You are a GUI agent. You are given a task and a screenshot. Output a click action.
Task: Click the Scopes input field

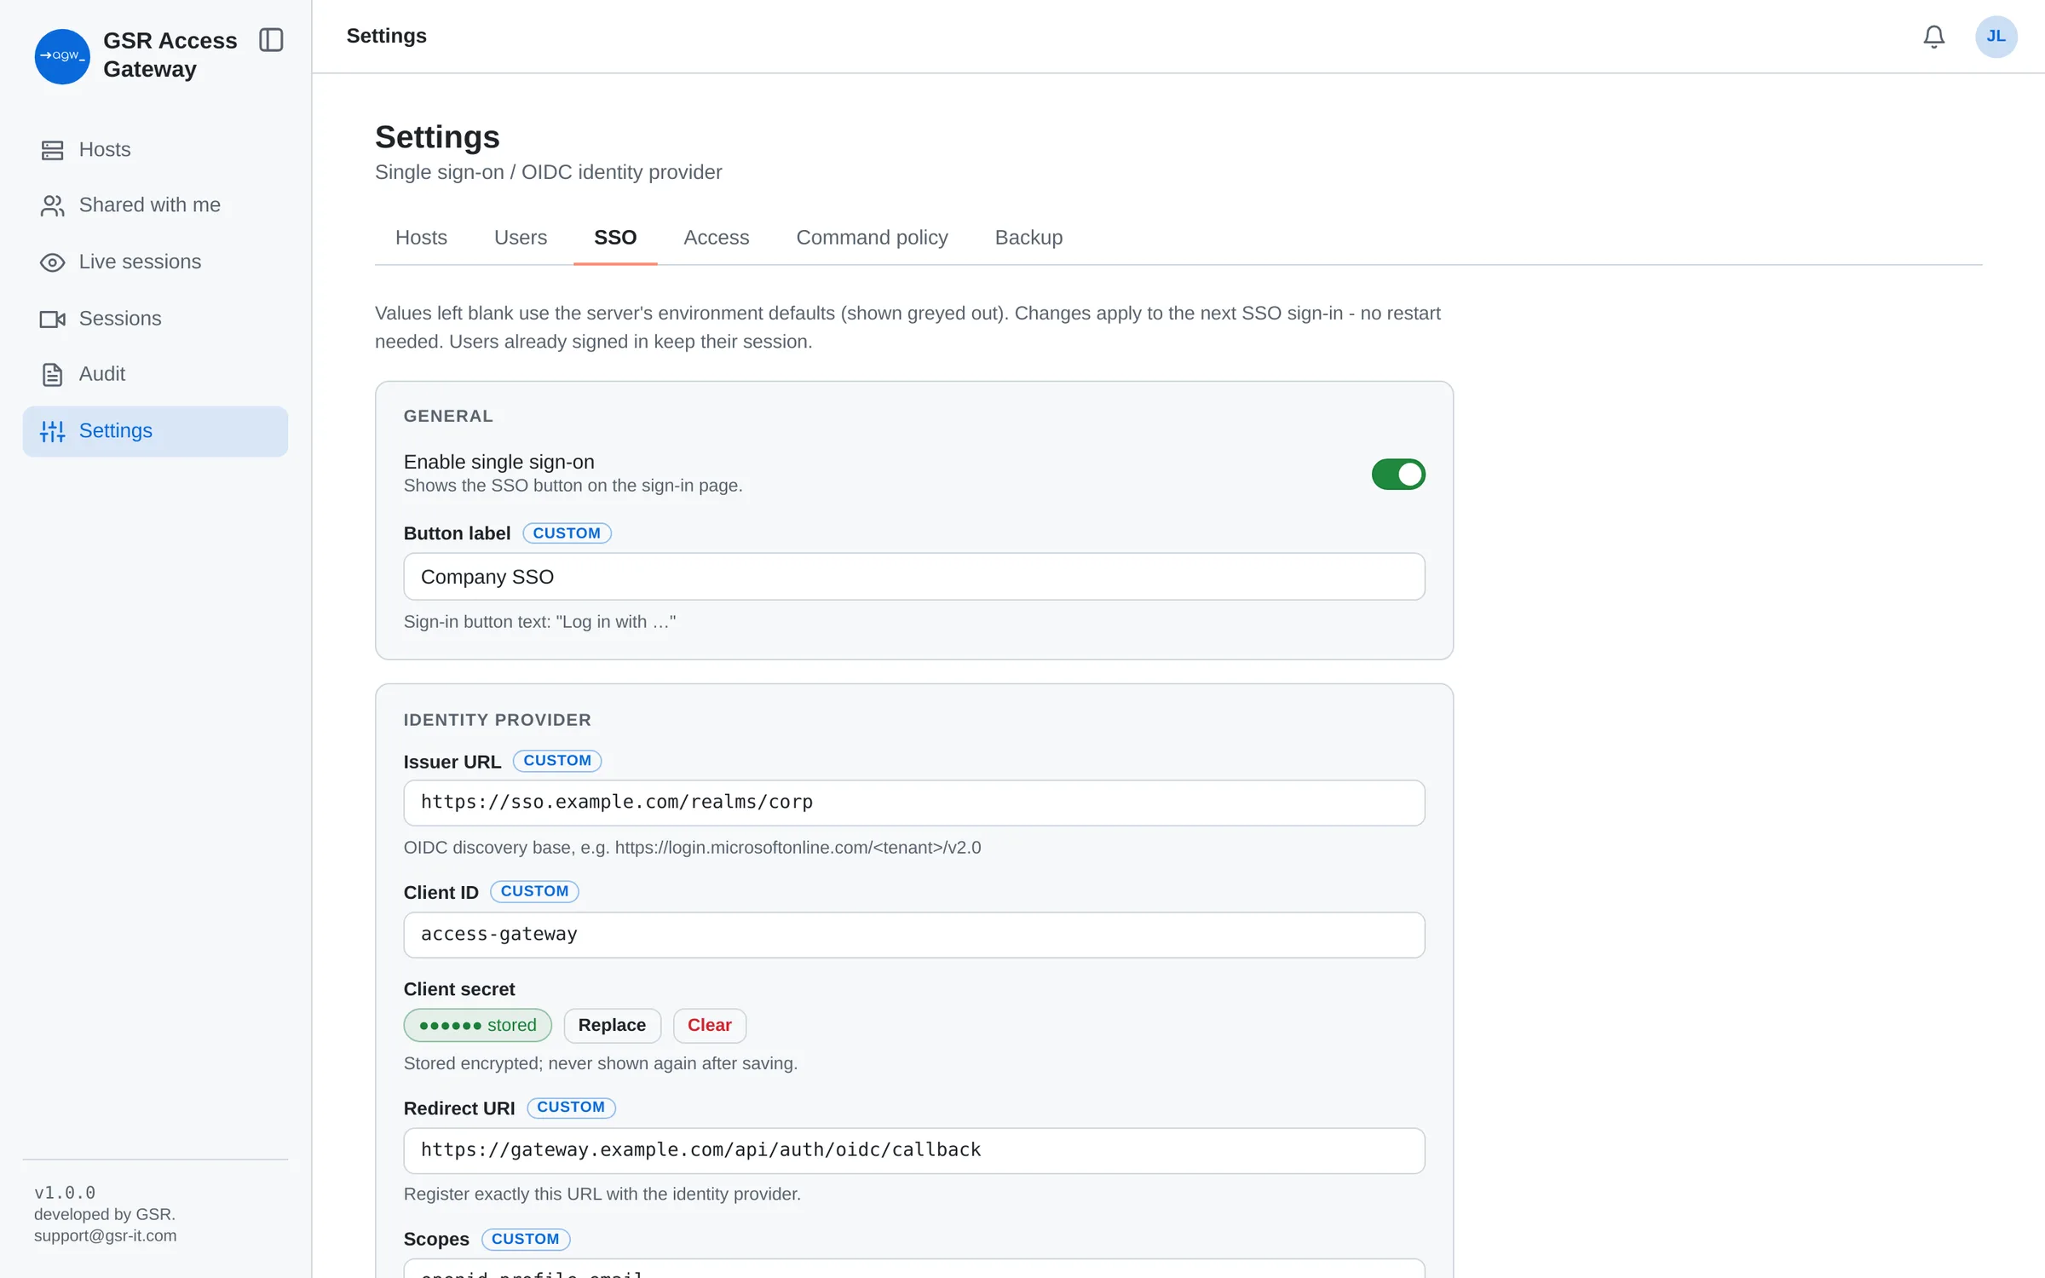[x=913, y=1269]
